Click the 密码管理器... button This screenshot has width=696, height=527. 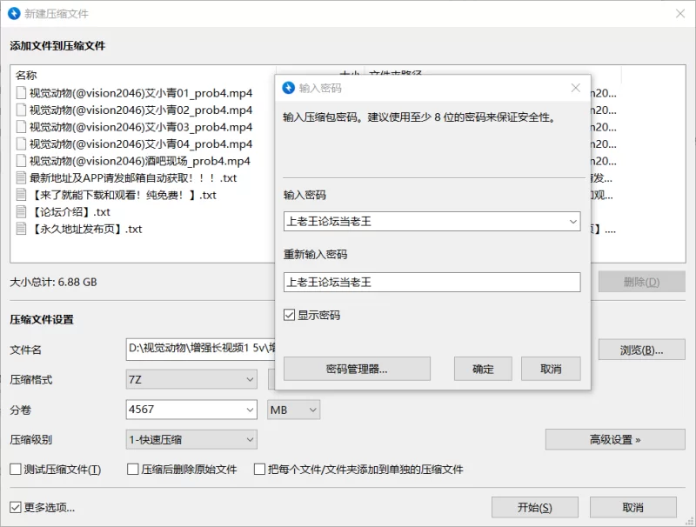pyautogui.click(x=357, y=369)
